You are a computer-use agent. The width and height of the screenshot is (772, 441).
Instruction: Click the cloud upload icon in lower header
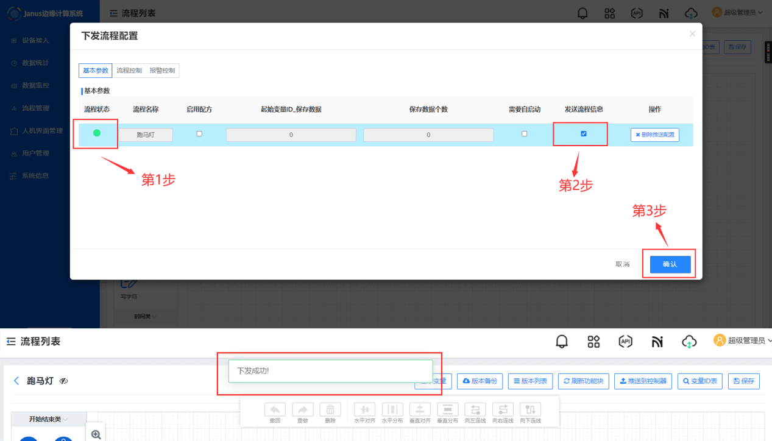(x=689, y=342)
